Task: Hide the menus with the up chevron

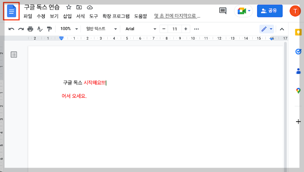Action: [282, 29]
